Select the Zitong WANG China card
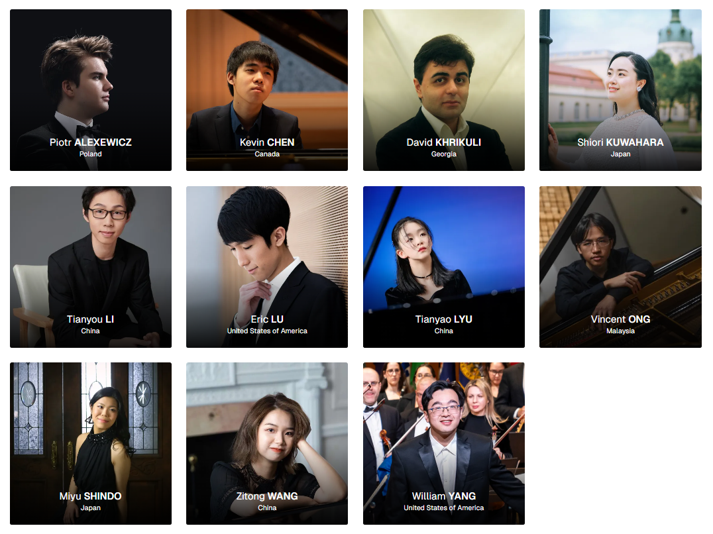The image size is (713, 534). pyautogui.click(x=267, y=443)
